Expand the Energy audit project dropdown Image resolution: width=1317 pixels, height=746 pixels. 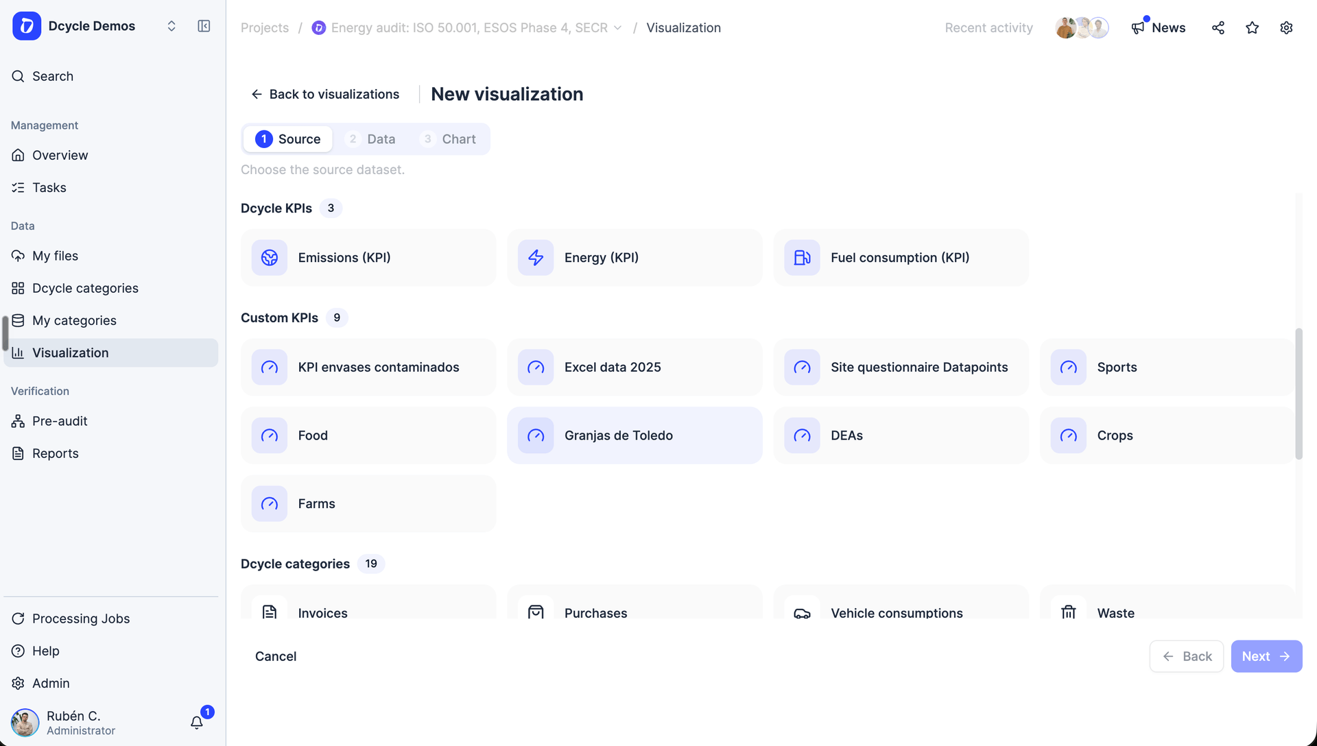(617, 28)
